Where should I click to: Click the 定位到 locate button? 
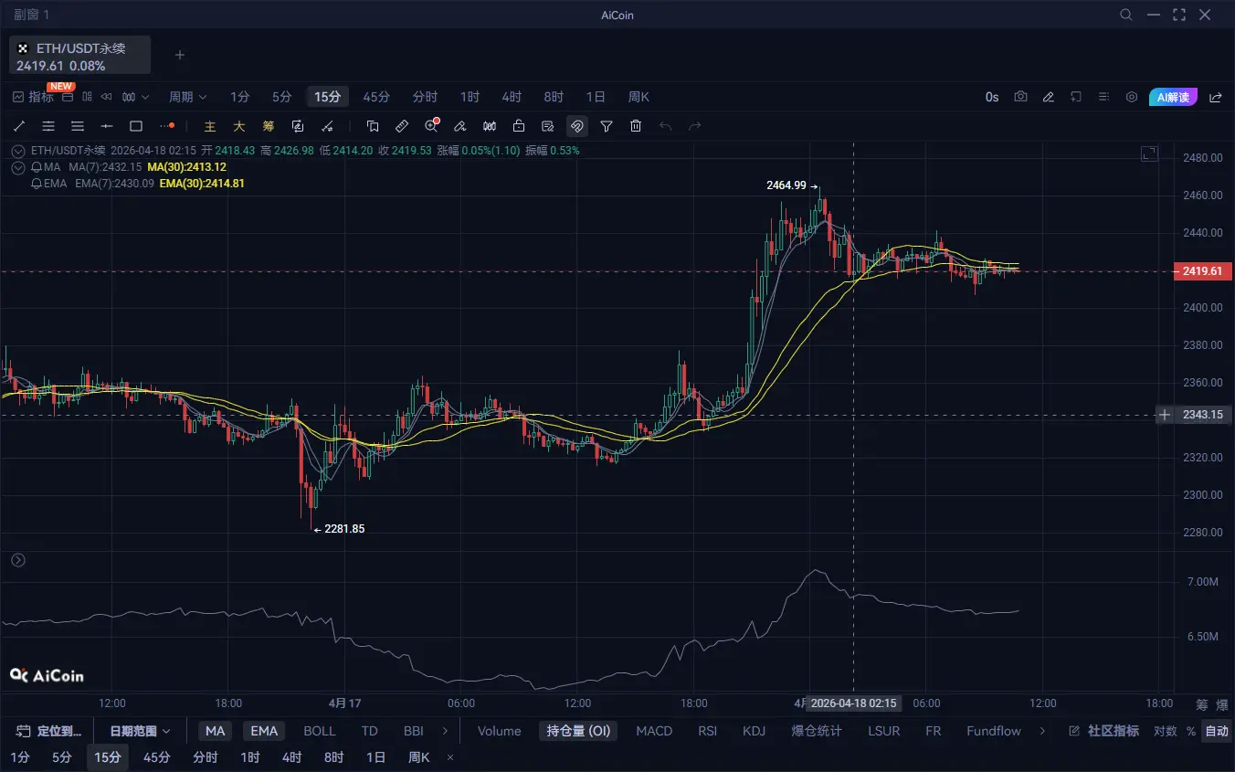tap(50, 731)
